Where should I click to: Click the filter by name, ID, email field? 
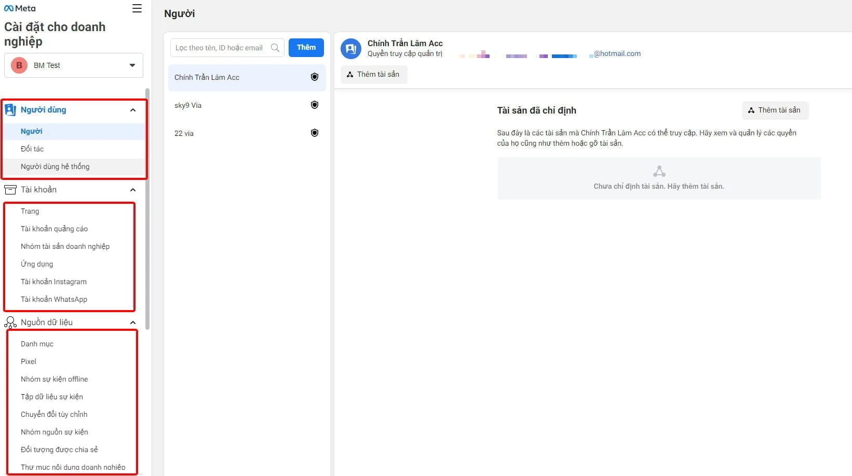tap(227, 48)
